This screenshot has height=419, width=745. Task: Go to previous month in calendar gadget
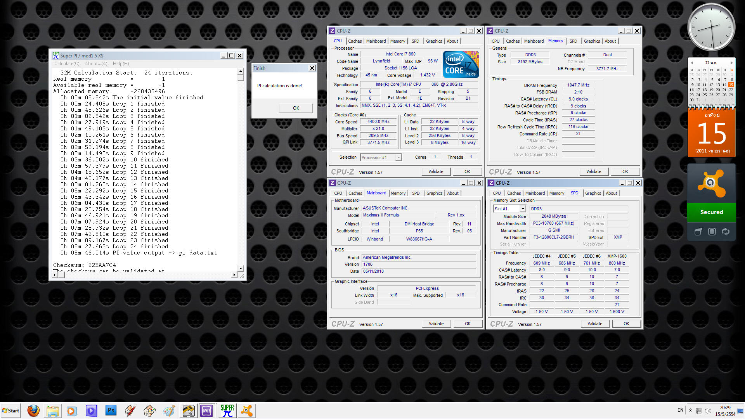tap(692, 63)
